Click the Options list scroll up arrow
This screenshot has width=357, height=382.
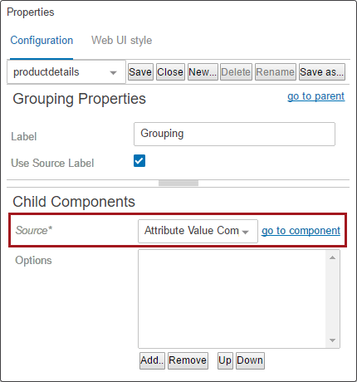pyautogui.click(x=332, y=257)
